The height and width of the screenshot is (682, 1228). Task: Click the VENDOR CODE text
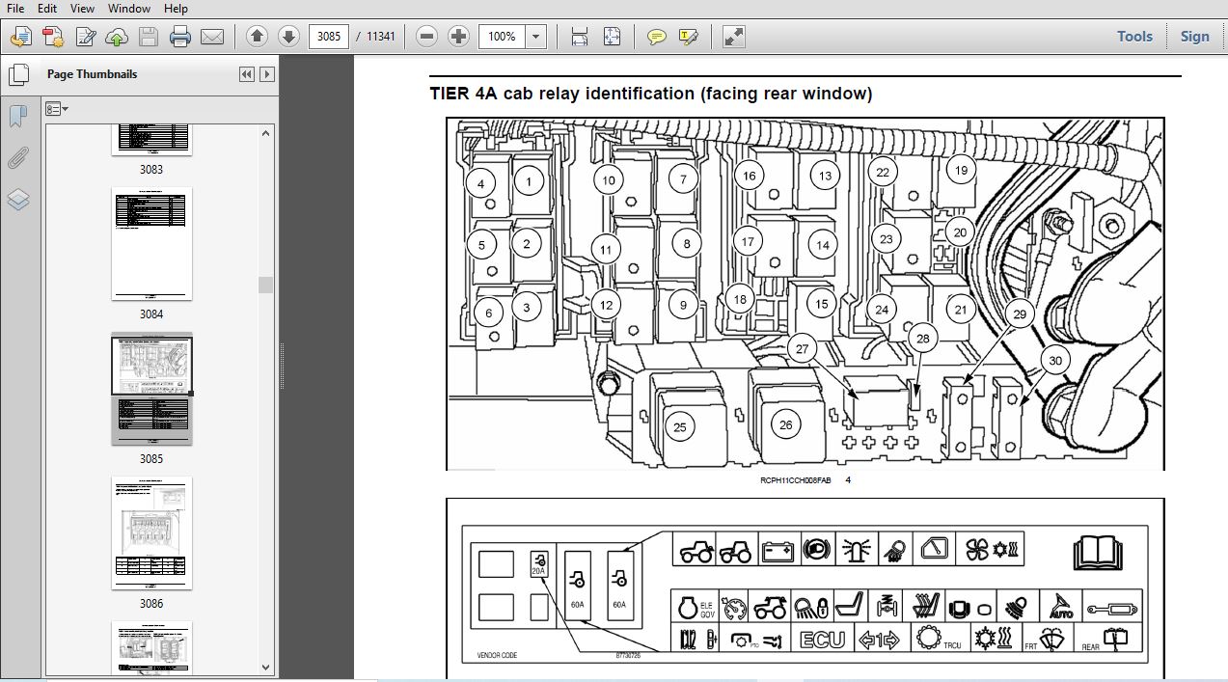(x=497, y=656)
